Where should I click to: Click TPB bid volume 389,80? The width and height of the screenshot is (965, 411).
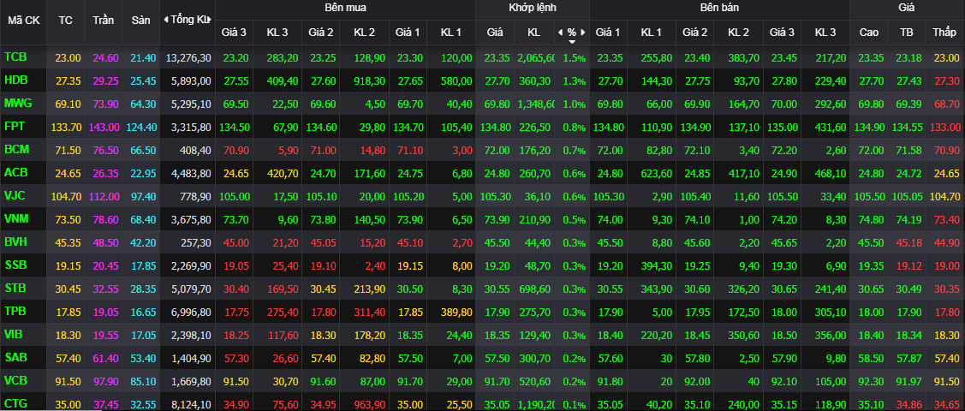coord(456,312)
